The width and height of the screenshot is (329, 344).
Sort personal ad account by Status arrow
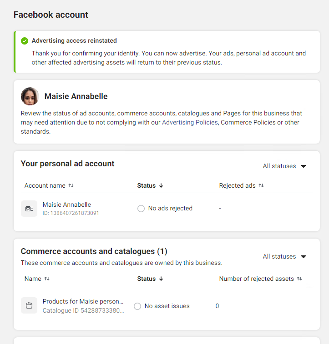click(x=161, y=185)
